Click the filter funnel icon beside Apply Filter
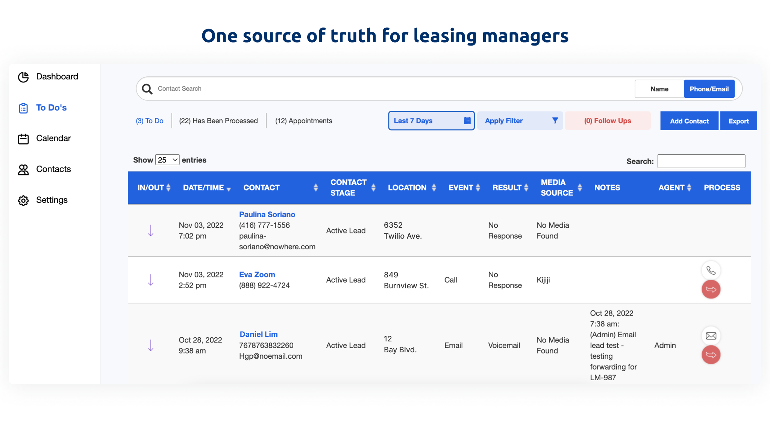This screenshot has height=431, width=770. [555, 120]
